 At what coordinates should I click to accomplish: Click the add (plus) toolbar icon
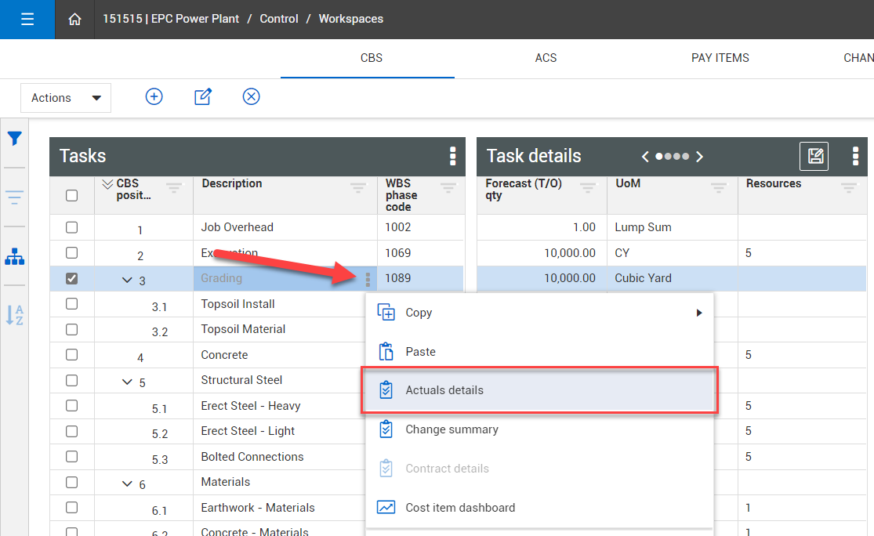(154, 96)
